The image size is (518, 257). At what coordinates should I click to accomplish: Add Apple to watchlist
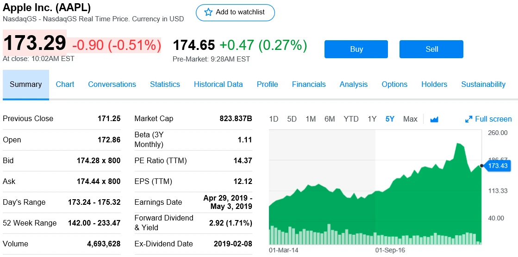click(235, 12)
